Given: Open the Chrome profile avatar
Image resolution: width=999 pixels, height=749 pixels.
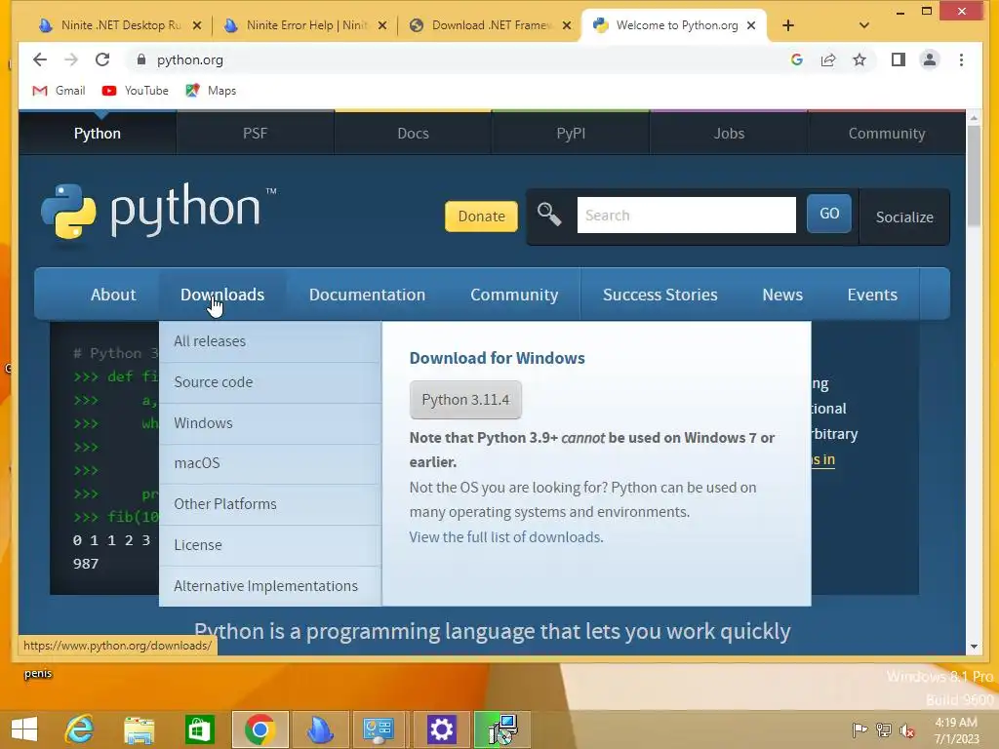Looking at the screenshot, I should point(930,59).
